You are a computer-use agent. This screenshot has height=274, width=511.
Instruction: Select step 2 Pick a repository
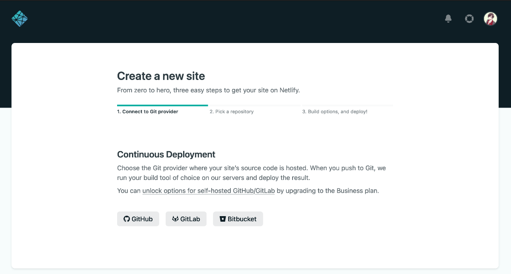[232, 111]
